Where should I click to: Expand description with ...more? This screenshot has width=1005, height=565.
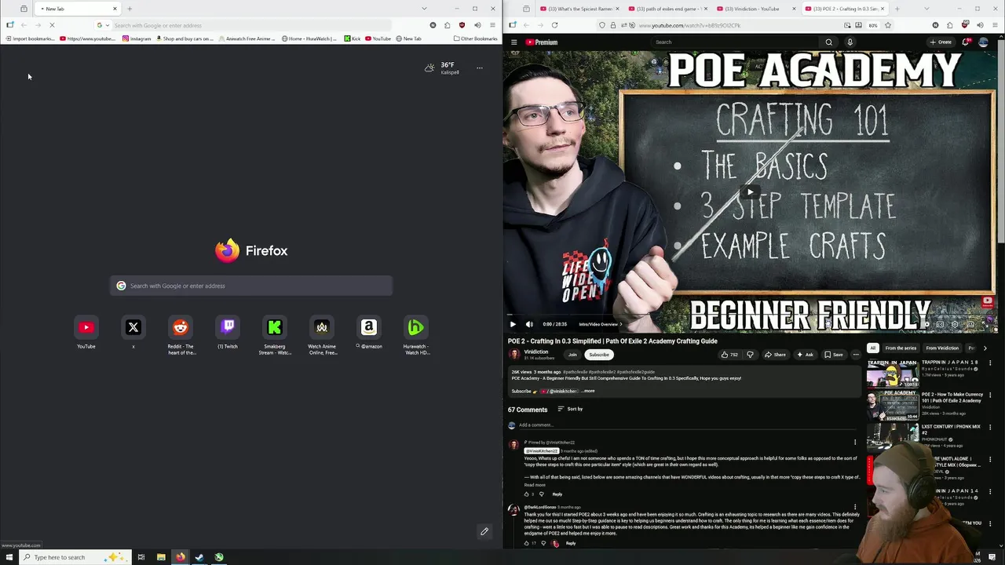(588, 391)
